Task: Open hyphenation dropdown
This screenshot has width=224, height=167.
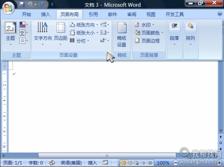Action: 105,41
